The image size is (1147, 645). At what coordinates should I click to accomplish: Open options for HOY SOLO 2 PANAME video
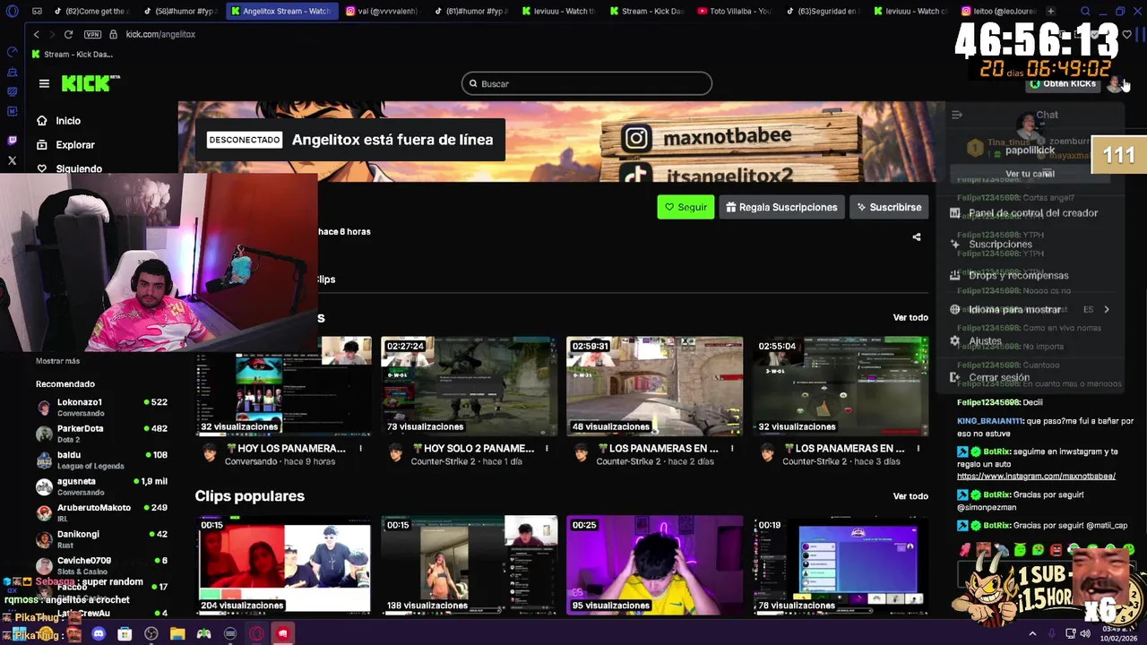[x=547, y=448]
